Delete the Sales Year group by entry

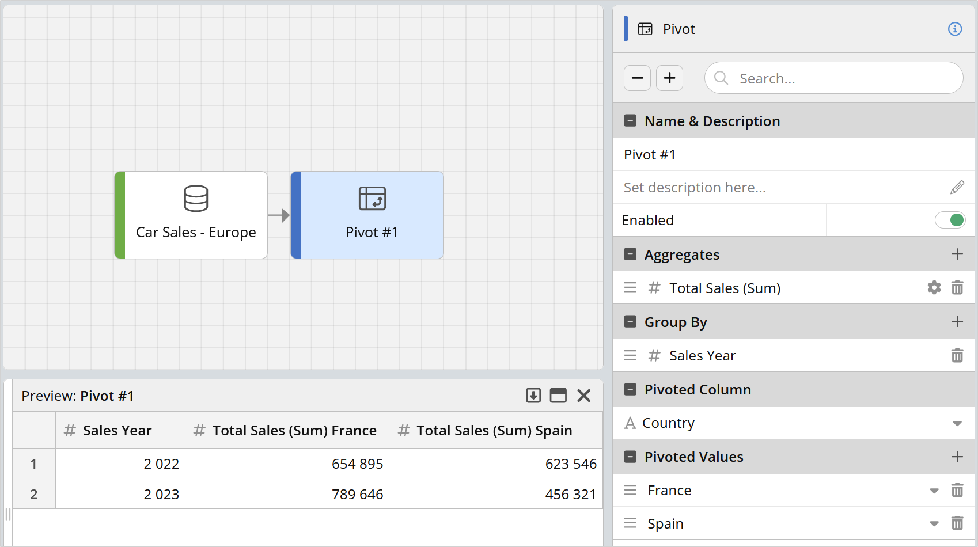tap(957, 355)
